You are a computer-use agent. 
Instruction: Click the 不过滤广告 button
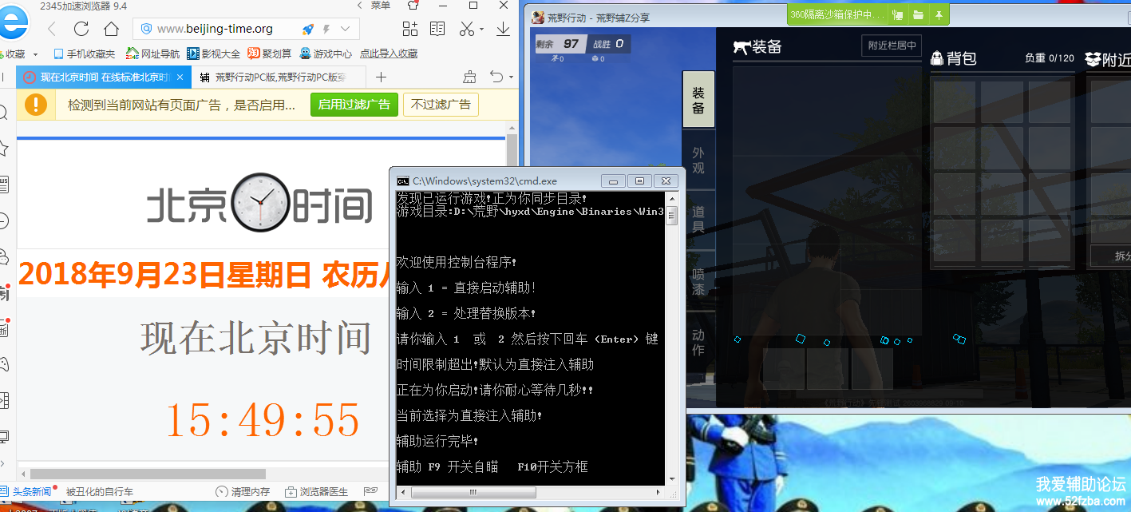pyautogui.click(x=441, y=105)
